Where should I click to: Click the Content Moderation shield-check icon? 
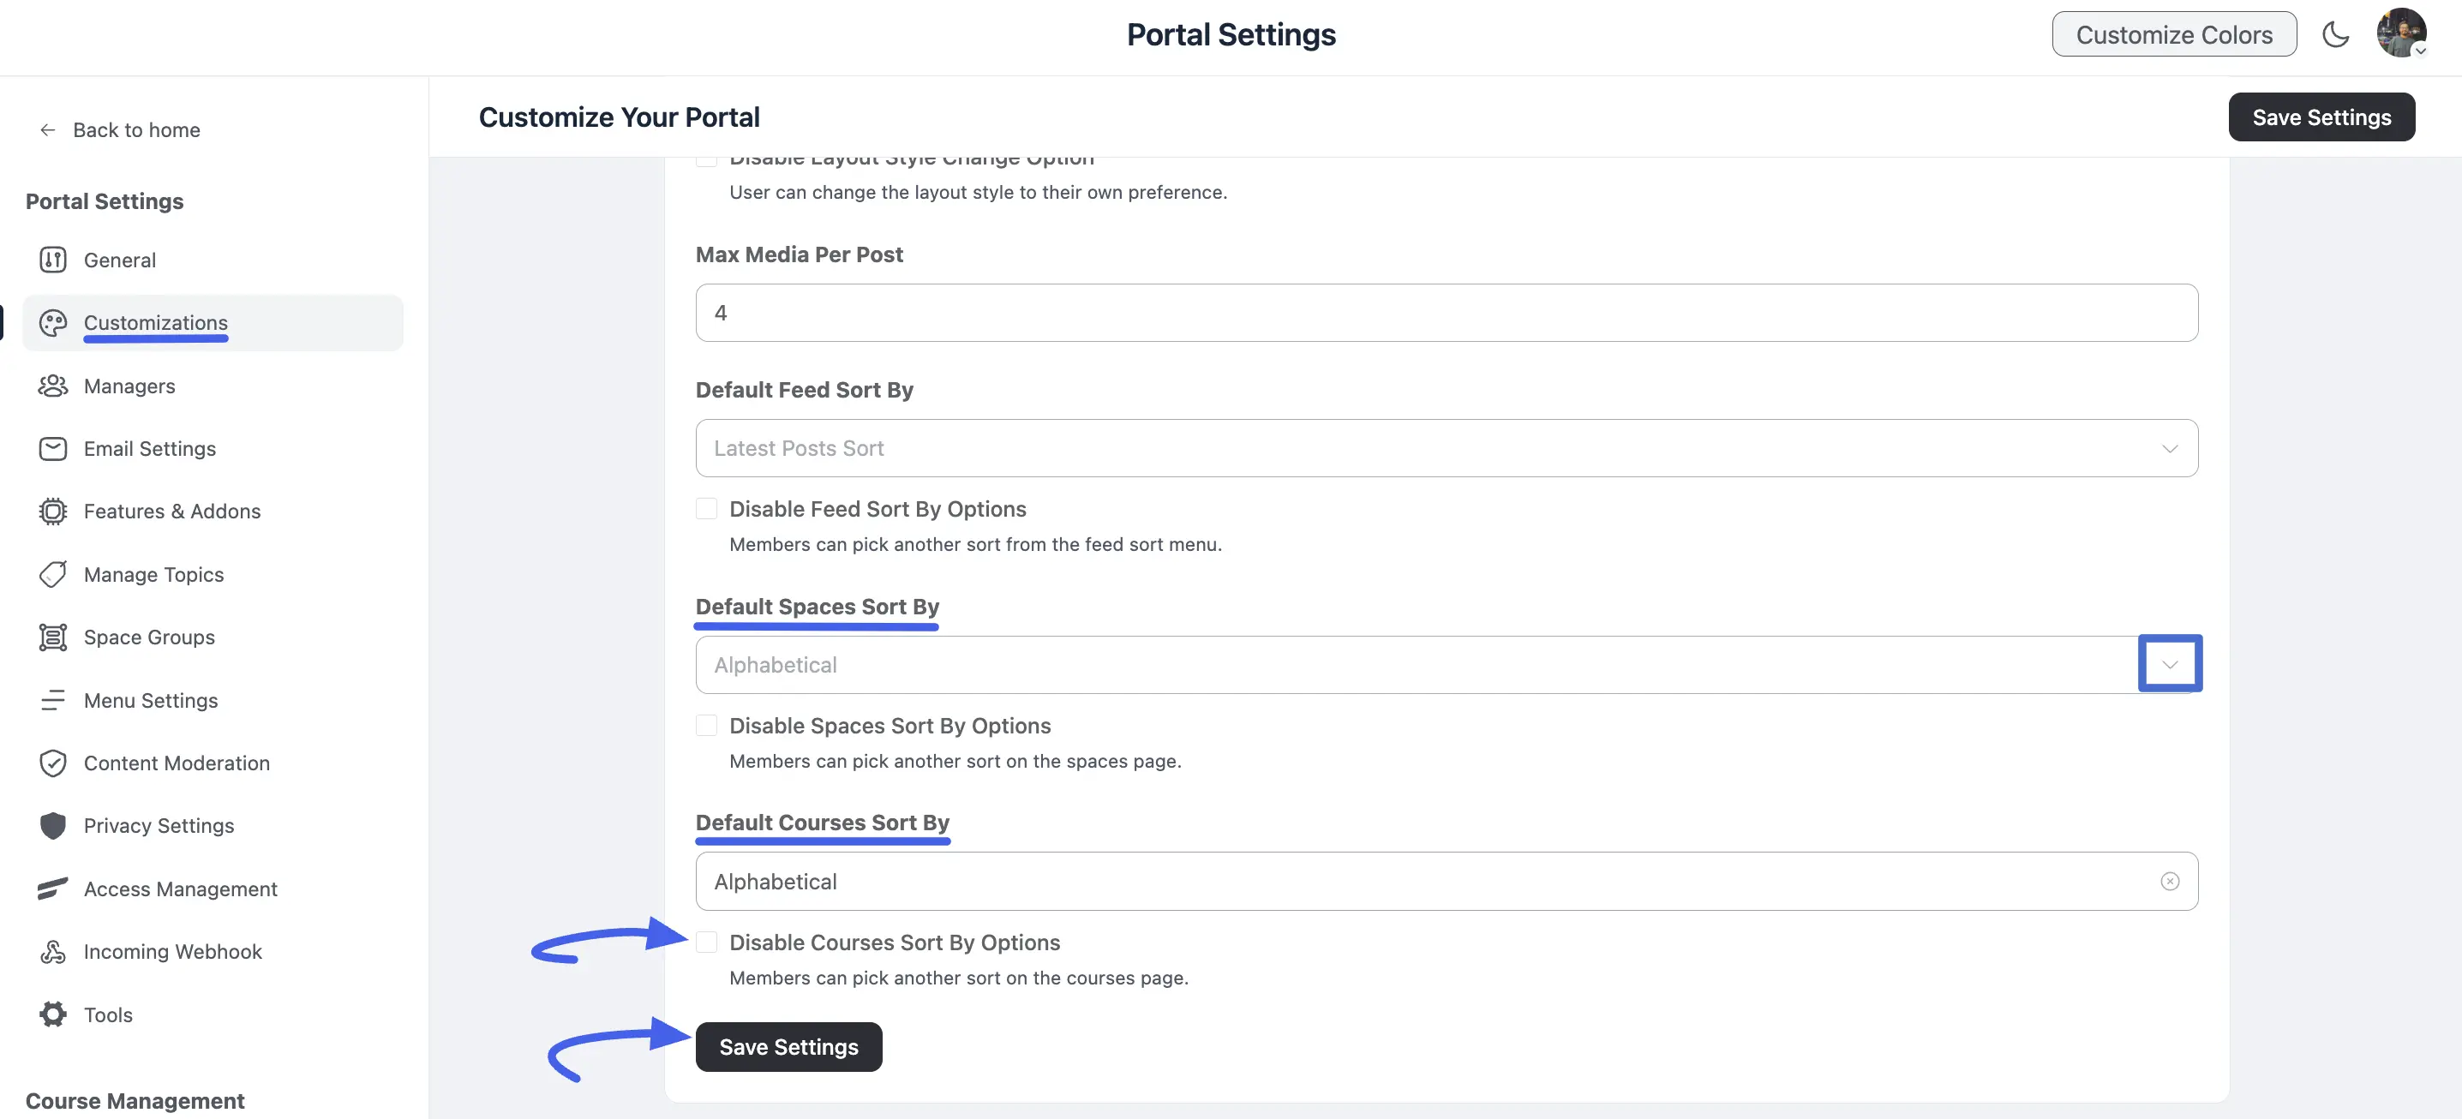tap(52, 763)
